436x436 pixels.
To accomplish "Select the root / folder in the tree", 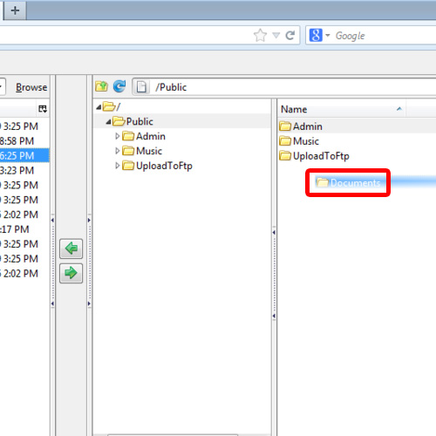I will (x=112, y=106).
